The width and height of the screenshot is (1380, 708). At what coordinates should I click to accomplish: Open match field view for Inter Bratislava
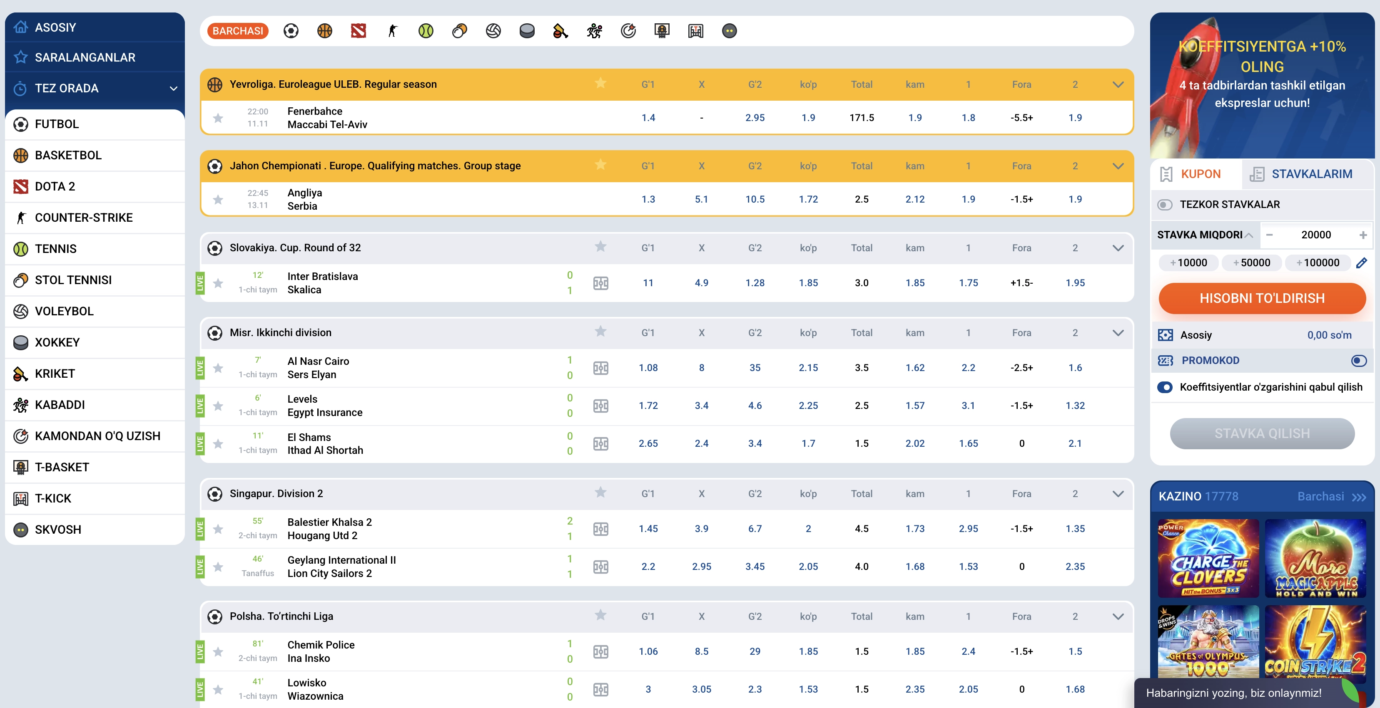(x=600, y=283)
